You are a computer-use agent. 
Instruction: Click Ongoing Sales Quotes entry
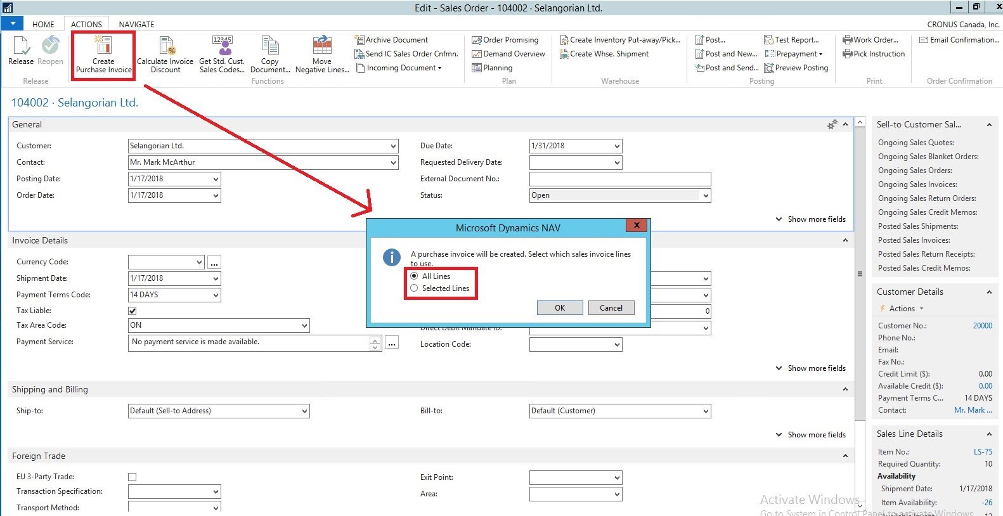click(916, 143)
